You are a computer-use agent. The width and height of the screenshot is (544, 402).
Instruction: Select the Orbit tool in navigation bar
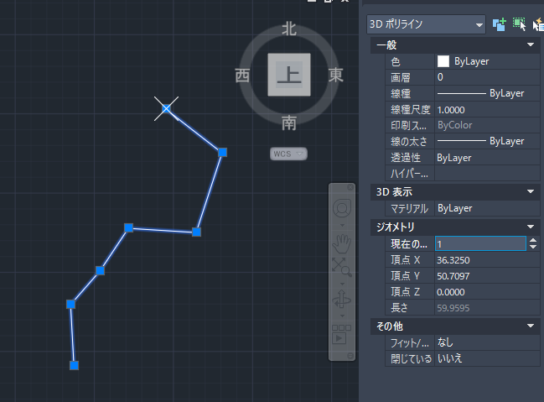[342, 300]
